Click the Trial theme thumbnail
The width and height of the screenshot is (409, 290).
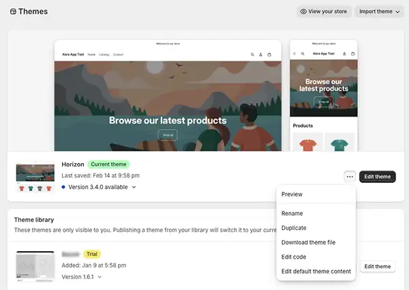[35, 267]
